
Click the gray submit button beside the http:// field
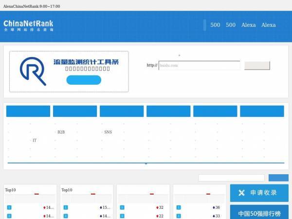coord(257,66)
